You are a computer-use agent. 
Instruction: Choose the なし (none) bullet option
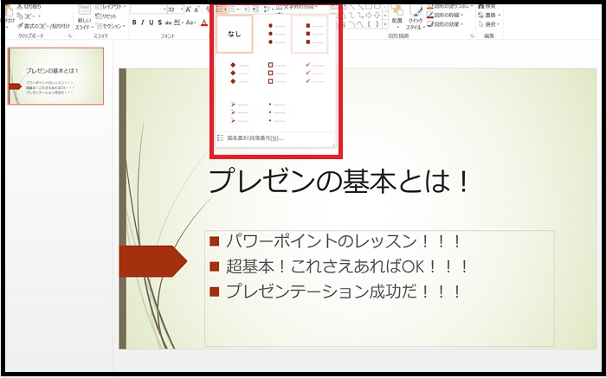point(235,34)
